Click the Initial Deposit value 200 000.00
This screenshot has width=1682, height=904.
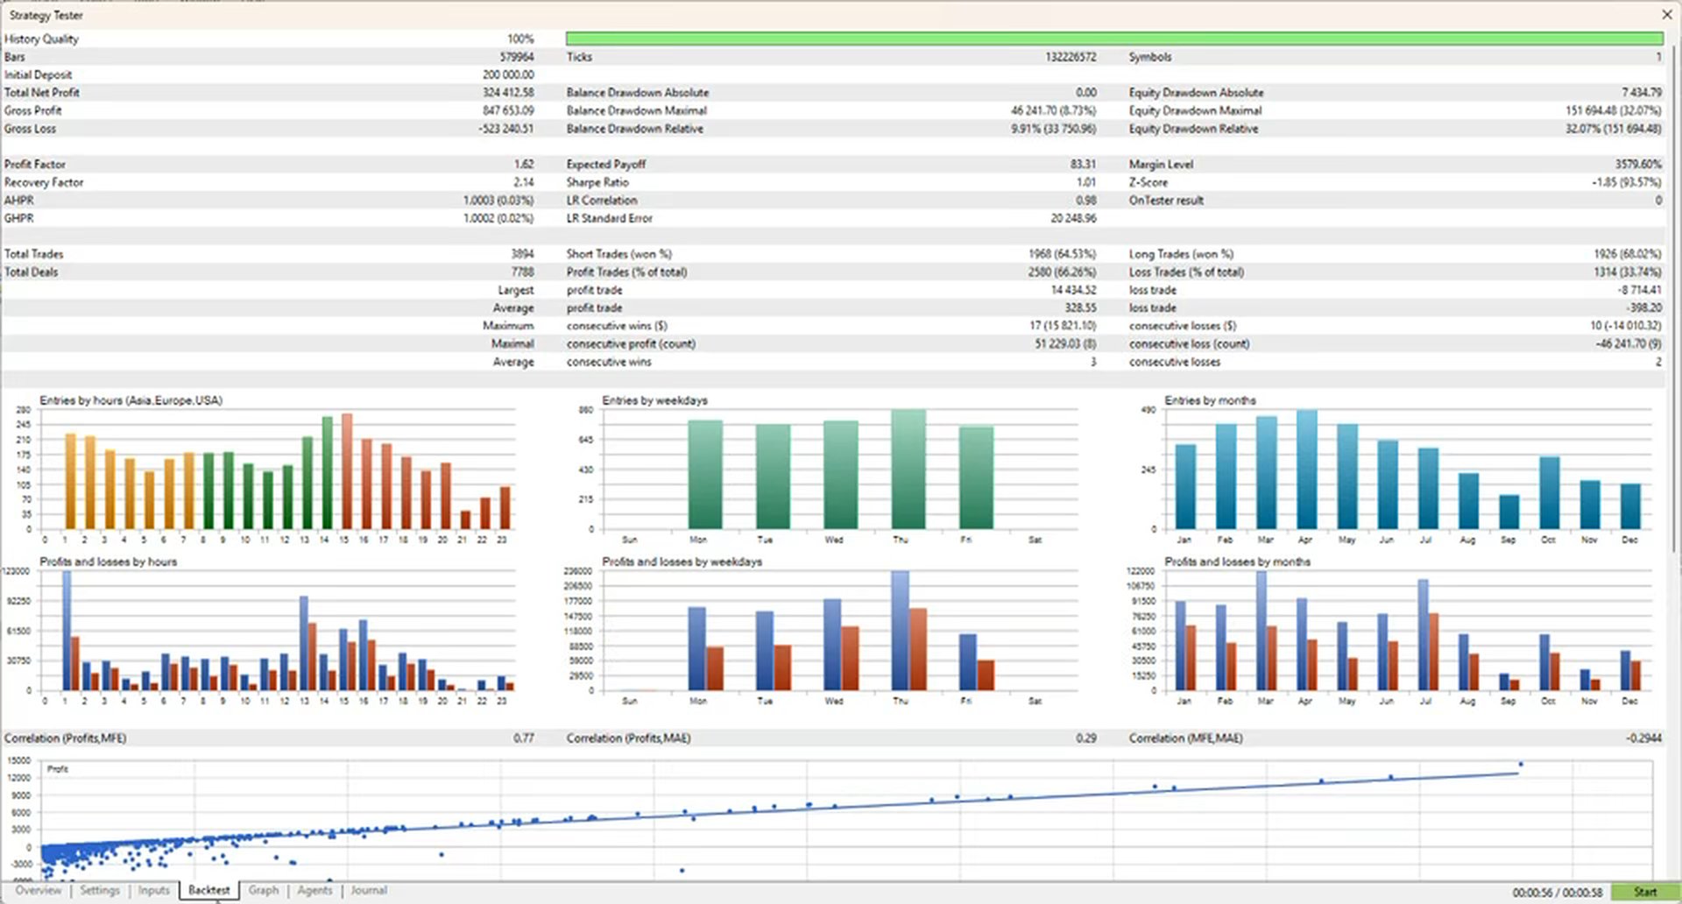coord(508,75)
